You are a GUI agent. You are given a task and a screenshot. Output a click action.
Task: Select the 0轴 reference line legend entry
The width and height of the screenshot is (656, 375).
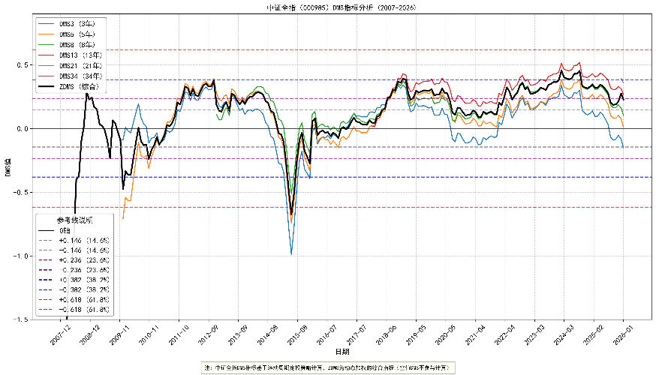(x=54, y=230)
